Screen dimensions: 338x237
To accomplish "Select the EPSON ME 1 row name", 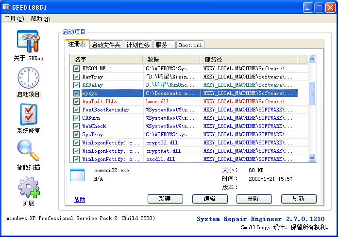I will (x=97, y=69).
